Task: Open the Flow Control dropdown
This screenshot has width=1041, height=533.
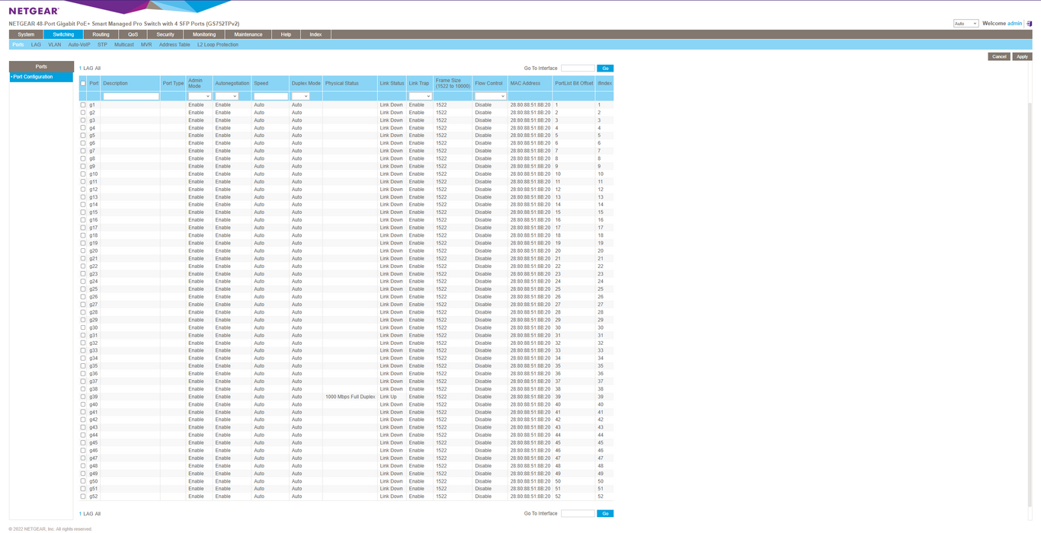Action: tap(490, 97)
